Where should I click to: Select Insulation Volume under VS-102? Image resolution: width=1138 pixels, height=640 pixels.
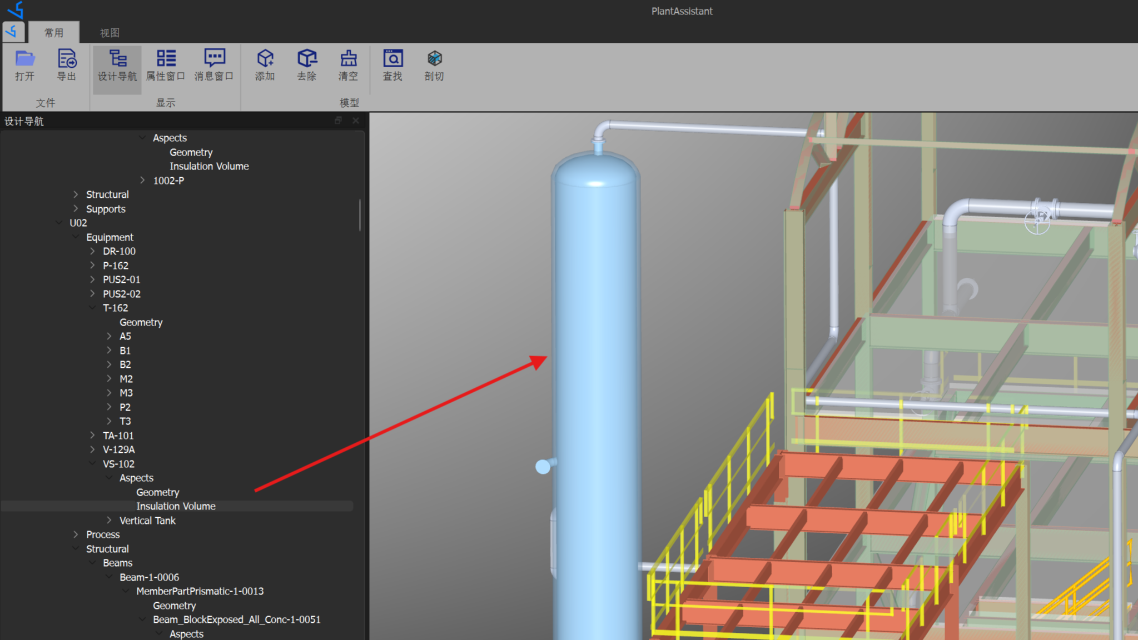tap(176, 506)
